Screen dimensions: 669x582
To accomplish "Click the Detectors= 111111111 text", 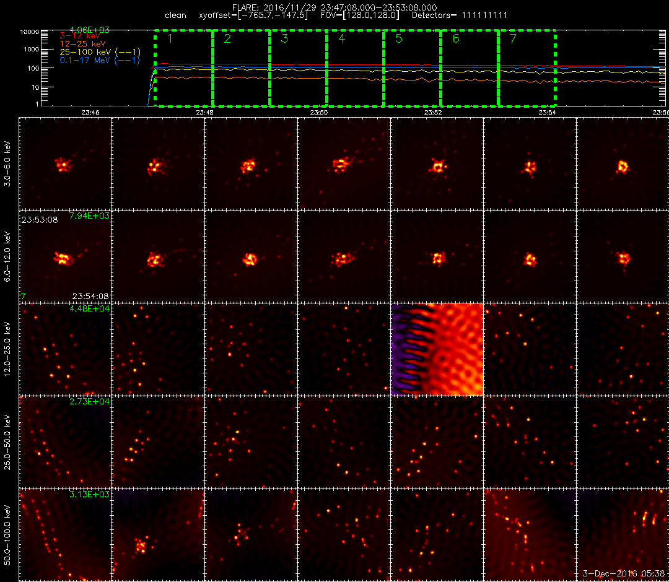I will 460,15.
